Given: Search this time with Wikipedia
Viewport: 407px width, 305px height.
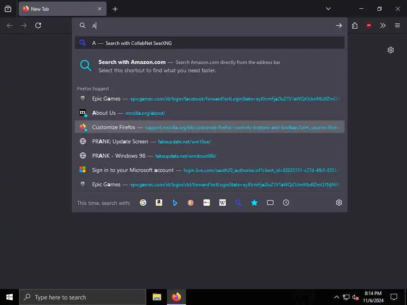Looking at the screenshot, I should [x=223, y=203].
